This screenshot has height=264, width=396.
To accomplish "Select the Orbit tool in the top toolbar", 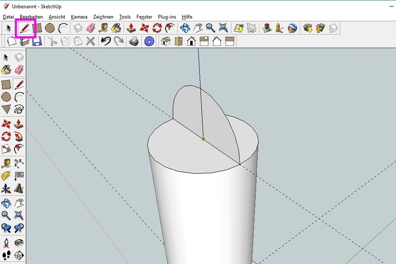I will click(x=185, y=28).
